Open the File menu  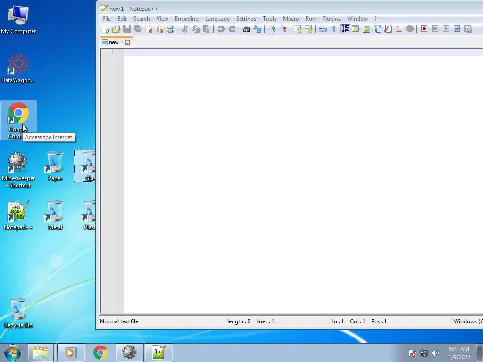[x=107, y=19]
